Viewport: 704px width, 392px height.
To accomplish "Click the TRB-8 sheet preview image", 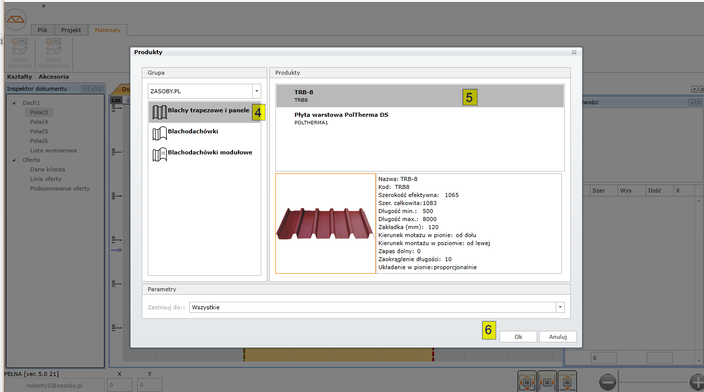I will (326, 224).
